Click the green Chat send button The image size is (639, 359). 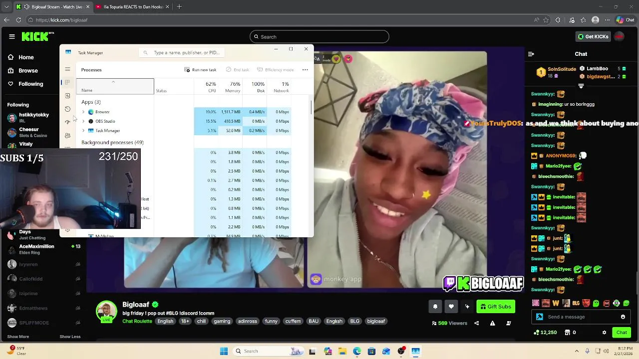pos(622,333)
